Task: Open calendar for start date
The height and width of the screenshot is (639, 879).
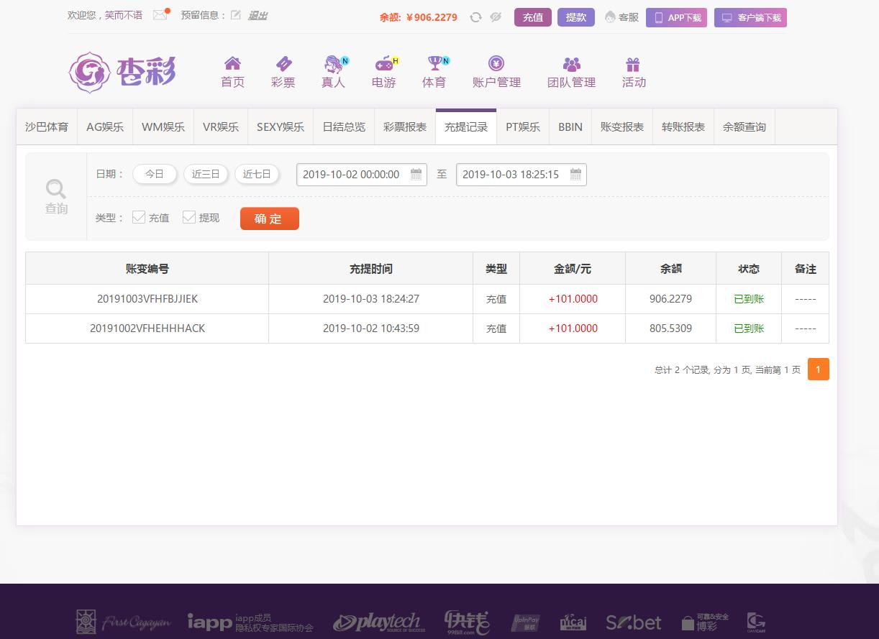Action: 416,174
